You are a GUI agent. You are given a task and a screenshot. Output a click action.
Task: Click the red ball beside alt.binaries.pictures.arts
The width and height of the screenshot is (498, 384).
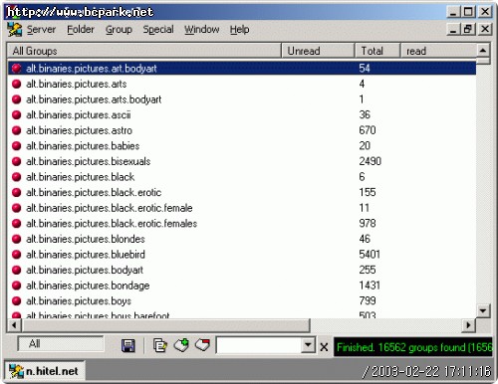[x=16, y=84]
